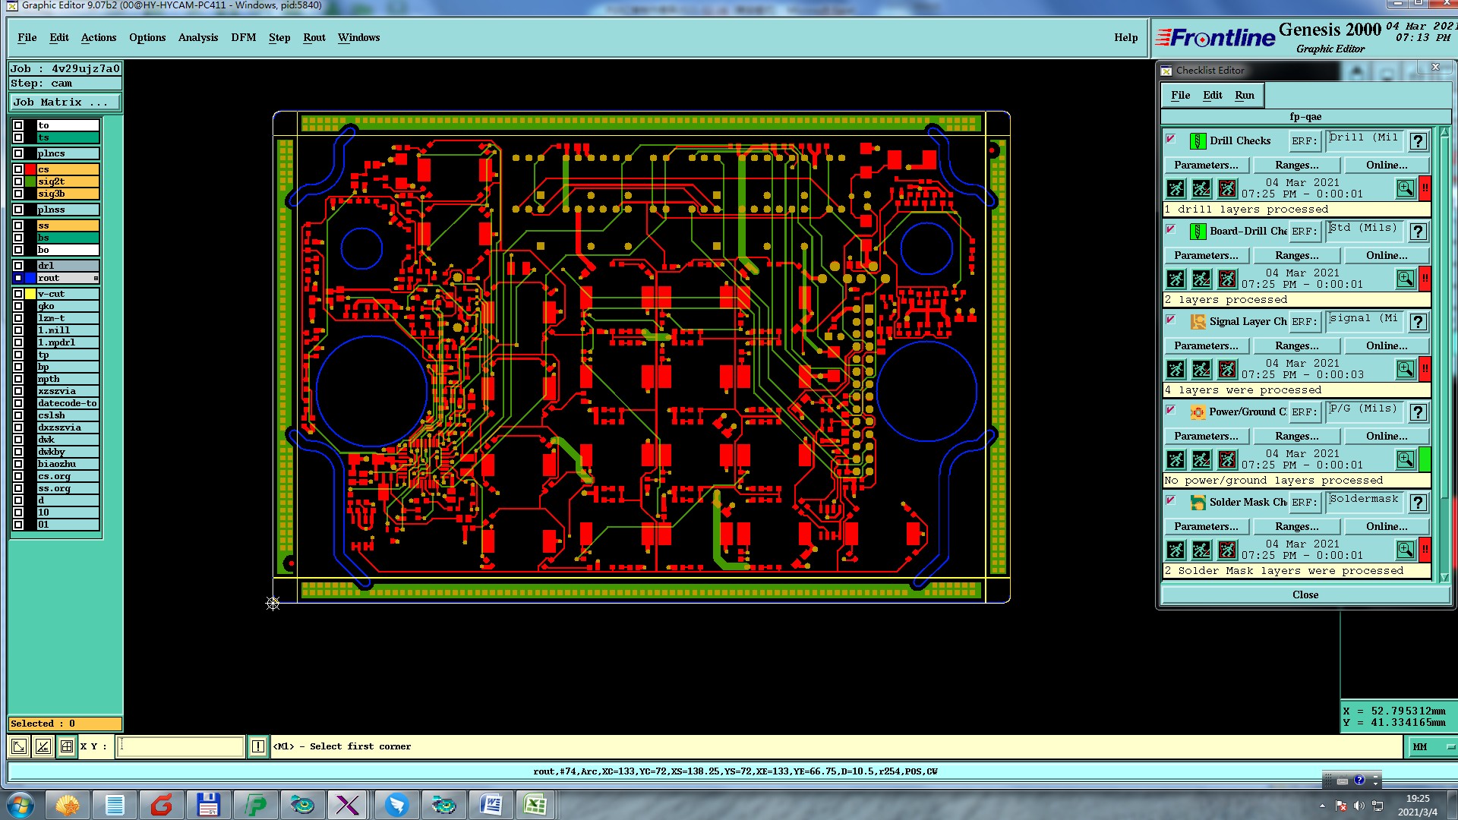Image resolution: width=1458 pixels, height=820 pixels.
Task: Open the Job Matrix button
Action: (x=65, y=102)
